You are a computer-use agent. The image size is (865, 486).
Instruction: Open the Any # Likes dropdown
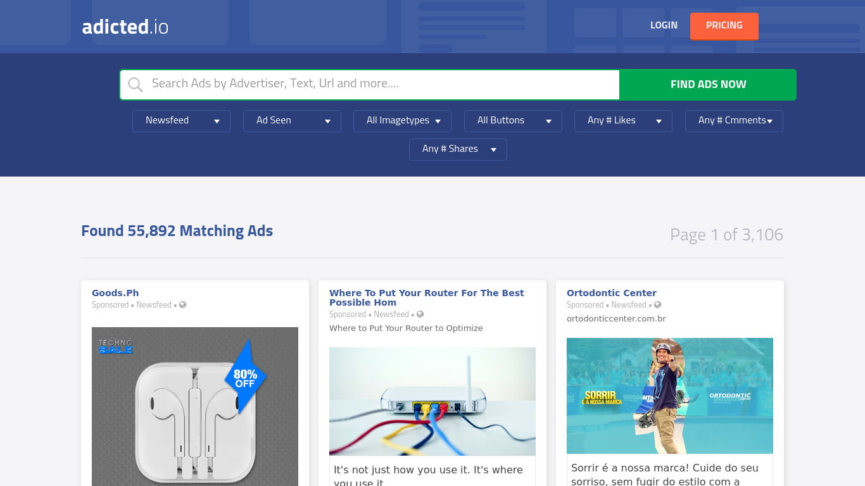623,121
